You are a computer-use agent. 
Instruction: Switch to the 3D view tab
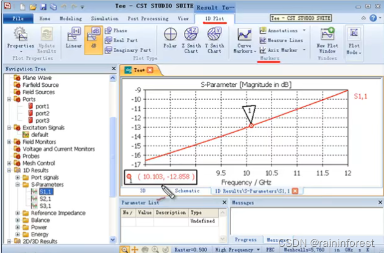pos(143,191)
